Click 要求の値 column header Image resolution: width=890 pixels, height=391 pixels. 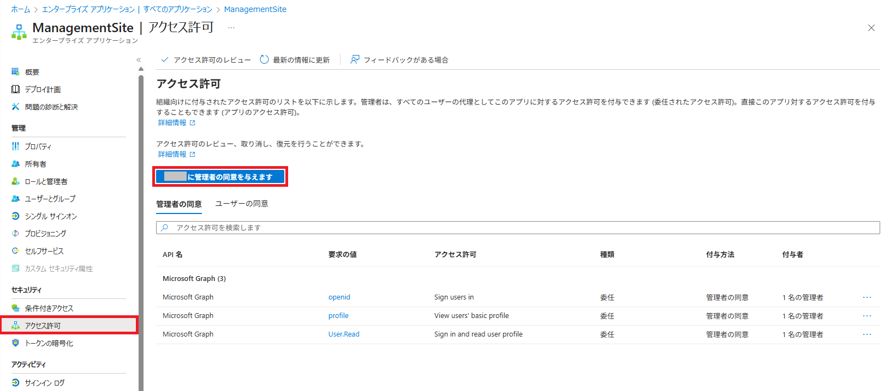point(343,254)
